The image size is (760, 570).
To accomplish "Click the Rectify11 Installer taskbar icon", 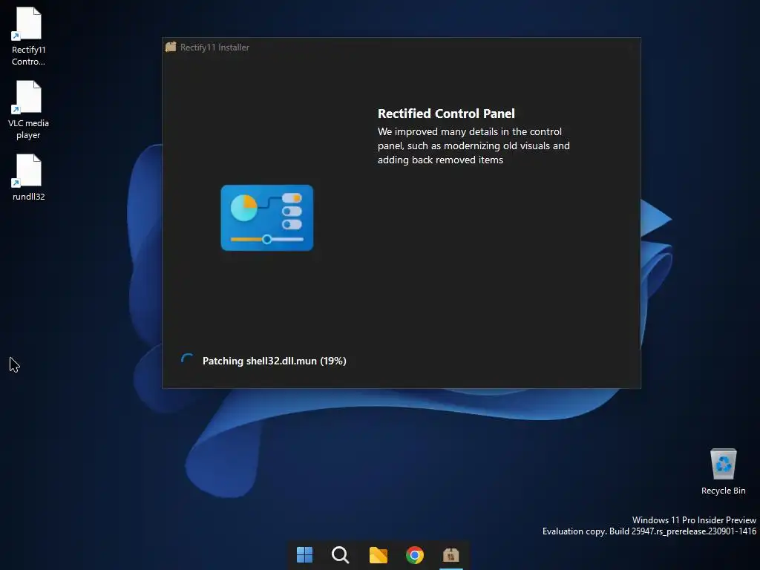I will pos(451,554).
